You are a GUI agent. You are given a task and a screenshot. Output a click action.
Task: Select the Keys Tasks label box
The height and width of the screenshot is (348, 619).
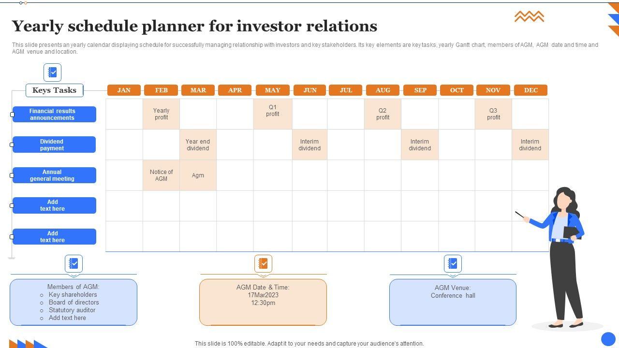[54, 90]
